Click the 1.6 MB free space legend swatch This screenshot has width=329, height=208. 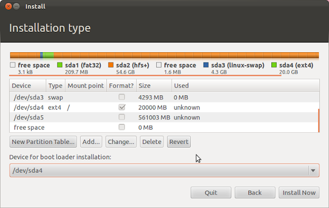159,65
